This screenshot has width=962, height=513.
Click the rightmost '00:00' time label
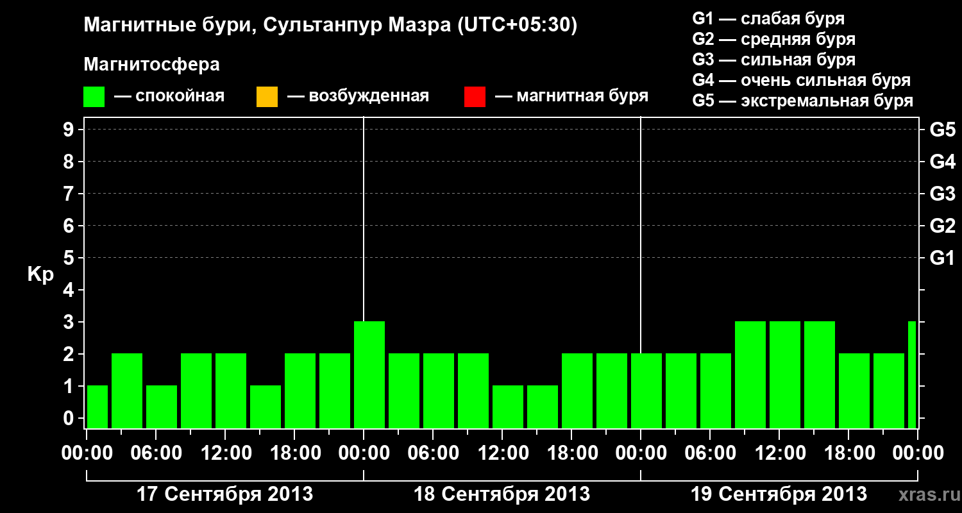(x=918, y=453)
